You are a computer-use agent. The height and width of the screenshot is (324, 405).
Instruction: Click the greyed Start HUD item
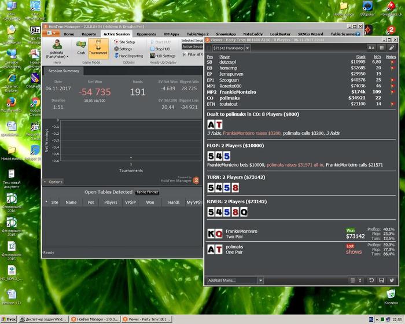(160, 42)
